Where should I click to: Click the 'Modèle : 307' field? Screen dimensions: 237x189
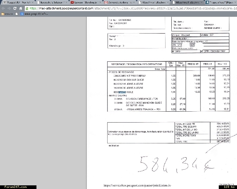215,35
